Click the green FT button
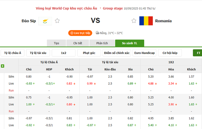Viewport: 202px width, 129px height. tap(198, 53)
